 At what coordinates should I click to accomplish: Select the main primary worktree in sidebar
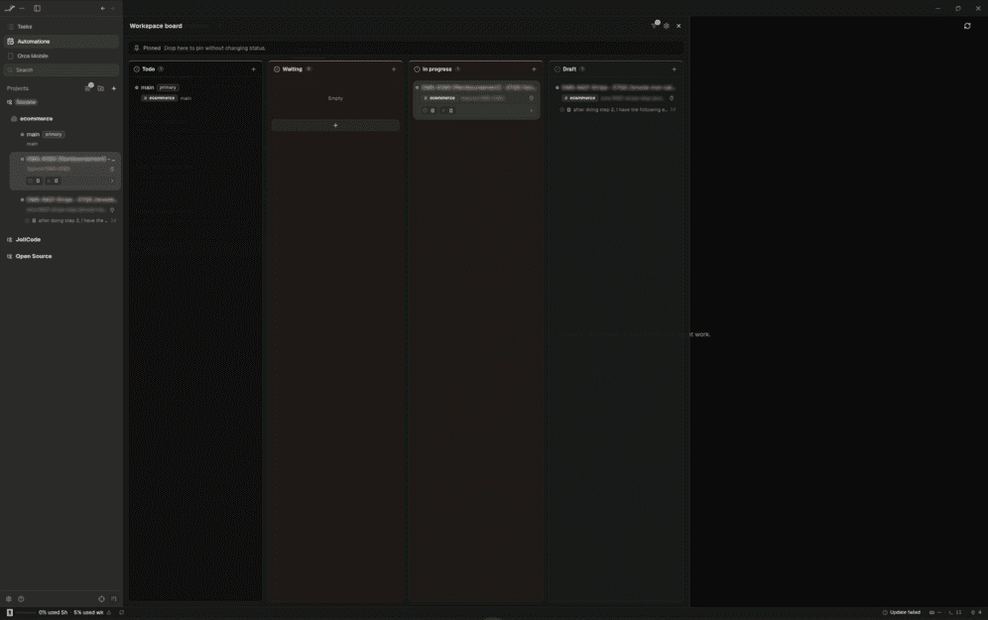(x=66, y=139)
